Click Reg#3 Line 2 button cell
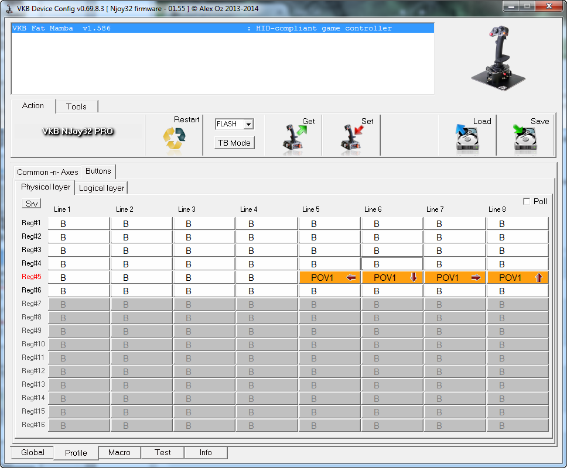 coord(142,250)
